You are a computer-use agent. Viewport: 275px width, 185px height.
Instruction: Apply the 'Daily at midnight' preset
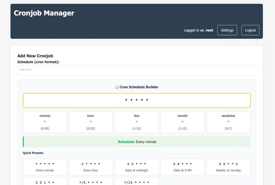tap(136, 167)
